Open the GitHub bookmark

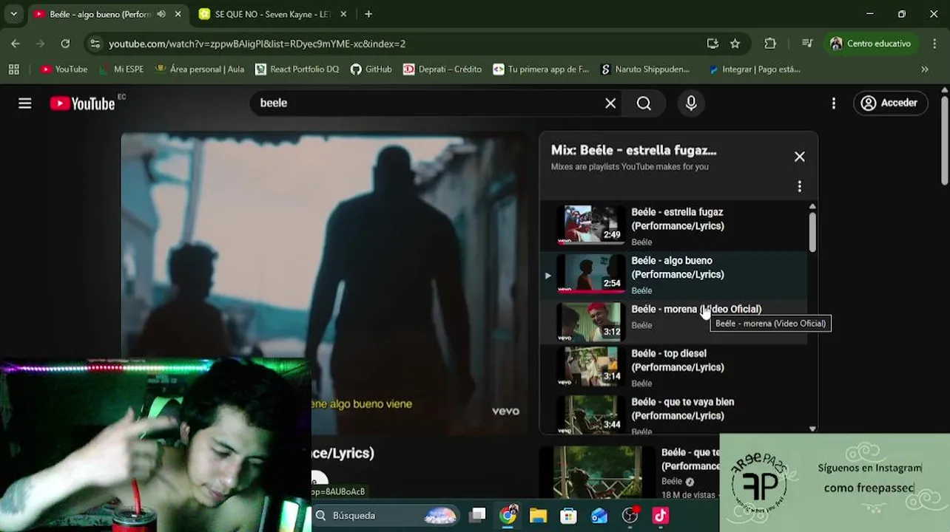[x=371, y=69]
